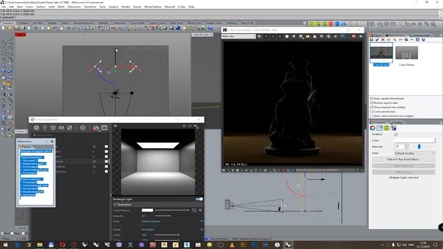Click Edit in V-Ray Asset Editor button
Image resolution: width=443 pixels, height=249 pixels.
(404, 160)
